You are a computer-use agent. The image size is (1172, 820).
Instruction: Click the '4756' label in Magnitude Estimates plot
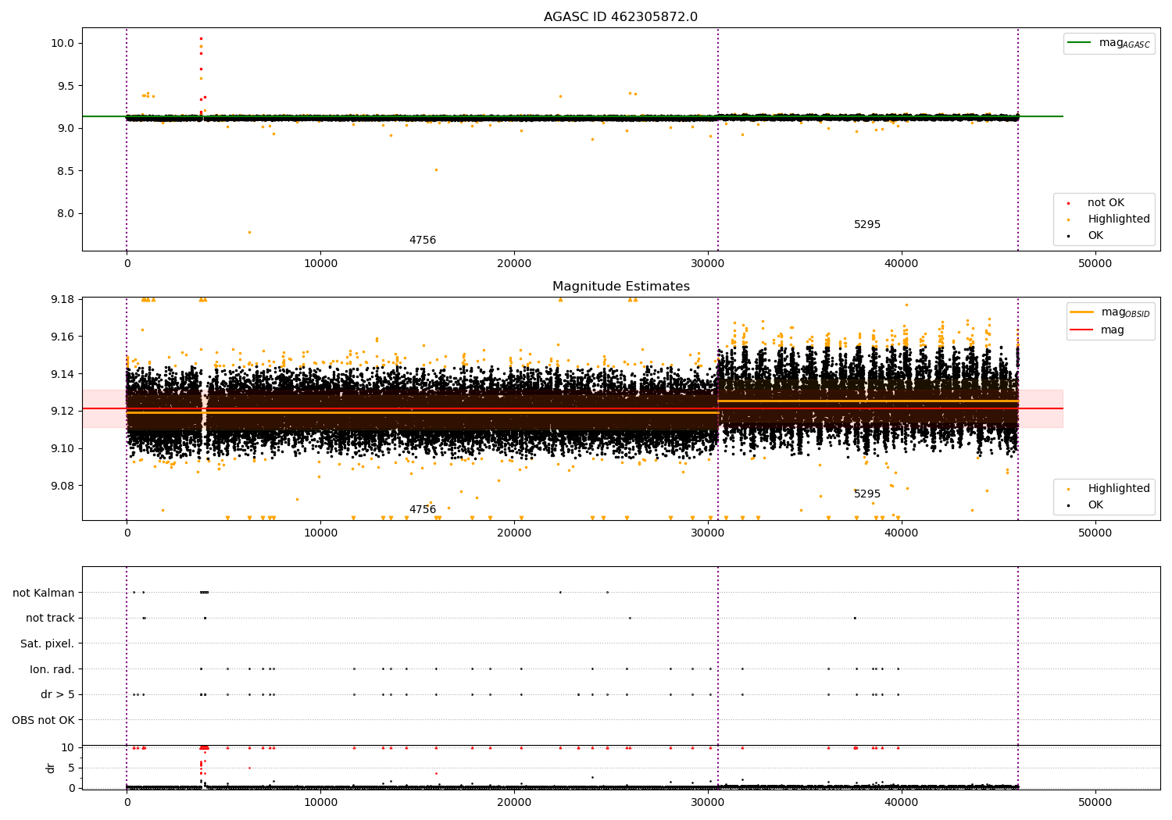(x=423, y=510)
